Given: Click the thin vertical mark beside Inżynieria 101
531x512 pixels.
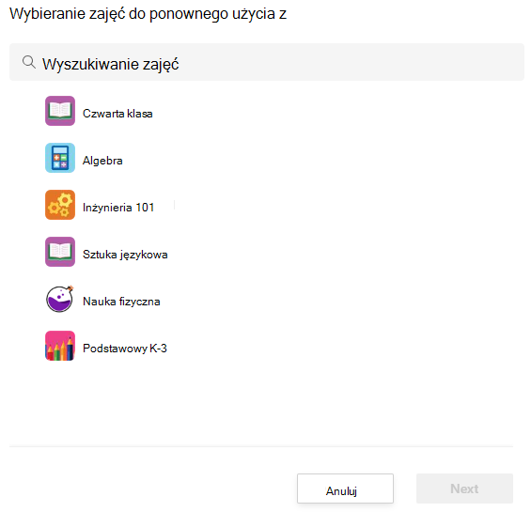Looking at the screenshot, I should pyautogui.click(x=175, y=205).
